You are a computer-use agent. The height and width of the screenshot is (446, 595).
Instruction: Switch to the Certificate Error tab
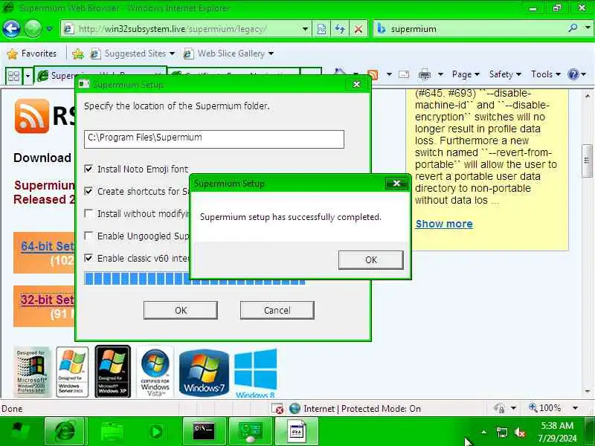click(233, 73)
